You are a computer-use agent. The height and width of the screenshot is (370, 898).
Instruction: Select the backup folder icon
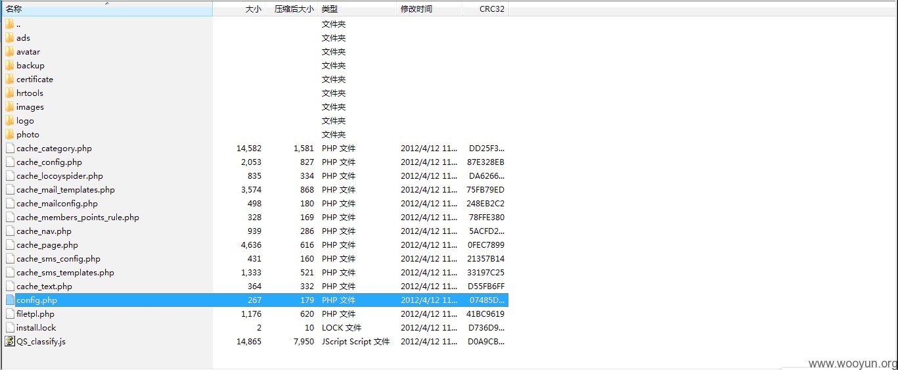coord(9,66)
